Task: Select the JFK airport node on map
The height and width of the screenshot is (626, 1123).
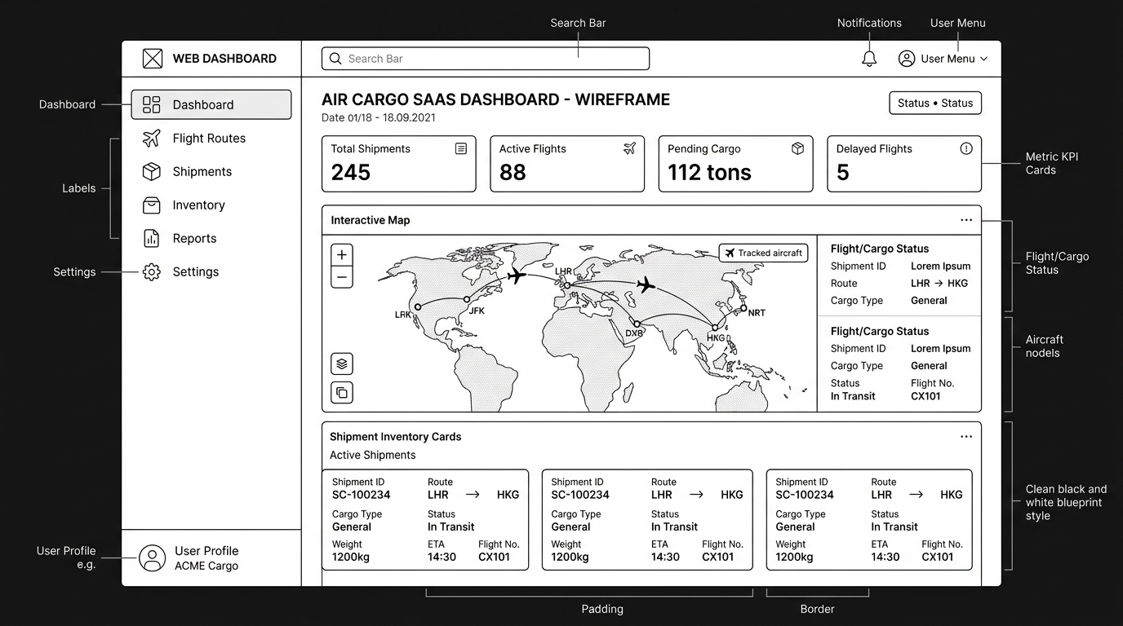Action: pyautogui.click(x=467, y=300)
